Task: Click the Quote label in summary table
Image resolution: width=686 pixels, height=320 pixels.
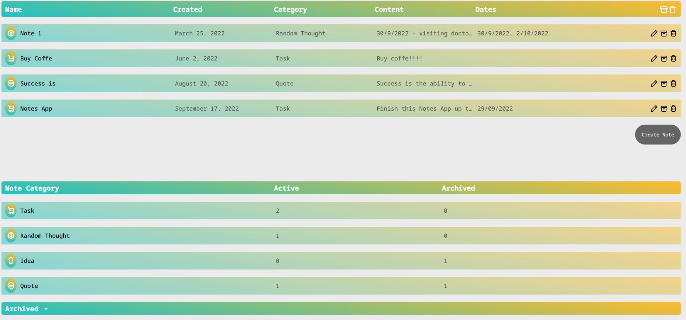Action: pos(29,286)
